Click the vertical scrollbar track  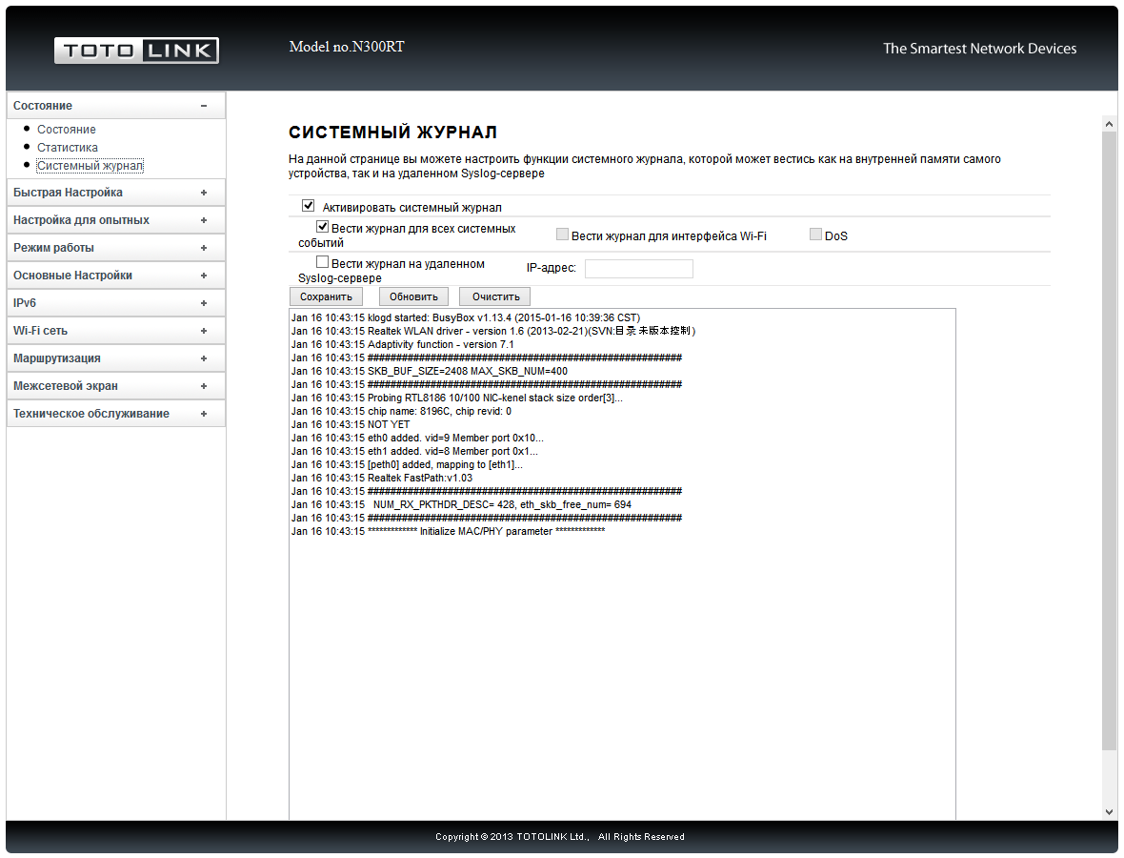1109,778
